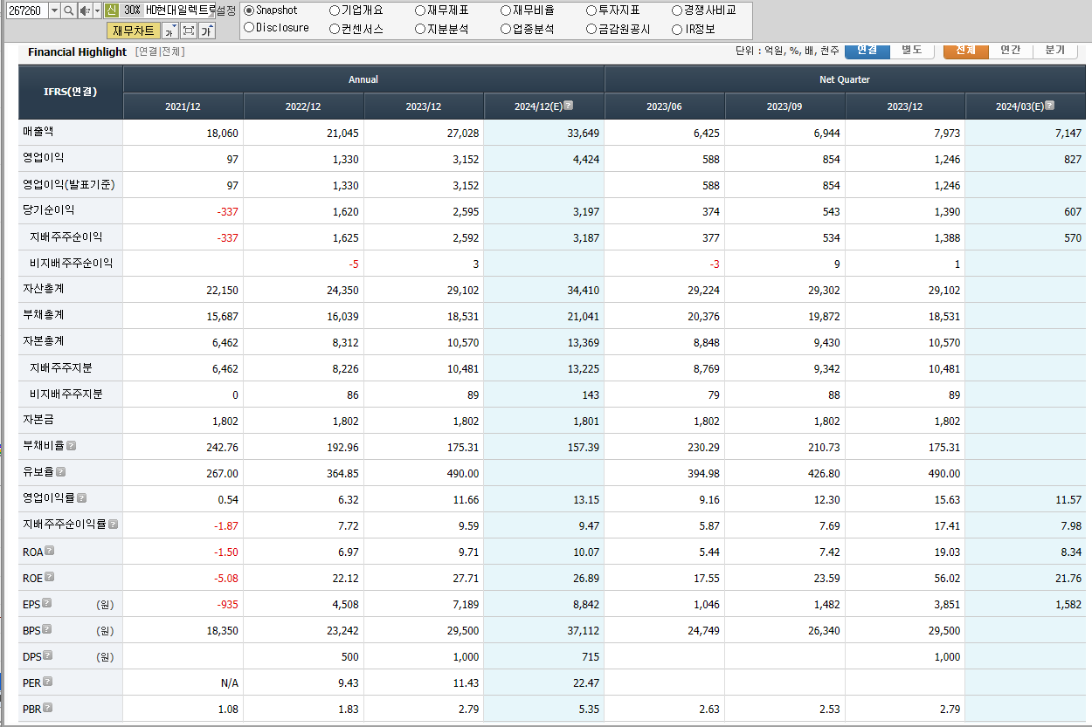The height and width of the screenshot is (727, 1092).
Task: Select the 재무제표 radio button
Action: [x=420, y=10]
